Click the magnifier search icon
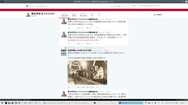Image resolution: width=188 pixels, height=105 pixels. click(134, 6)
